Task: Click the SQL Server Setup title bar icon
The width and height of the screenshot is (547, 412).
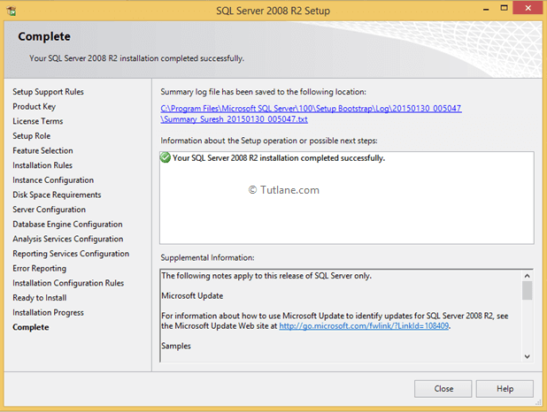Action: pyautogui.click(x=12, y=11)
